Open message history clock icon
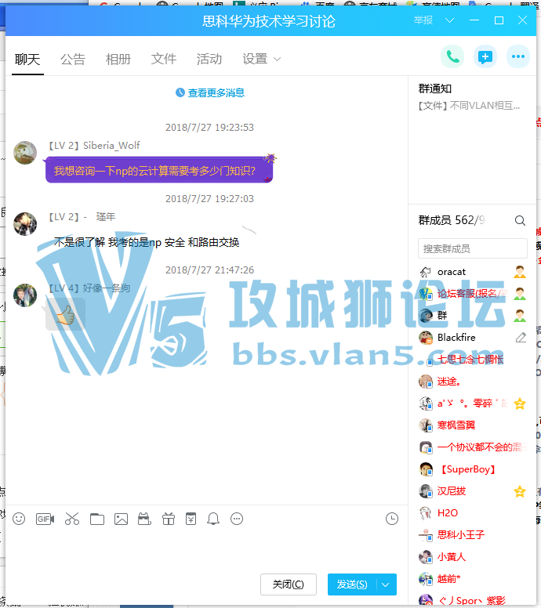 (x=392, y=519)
